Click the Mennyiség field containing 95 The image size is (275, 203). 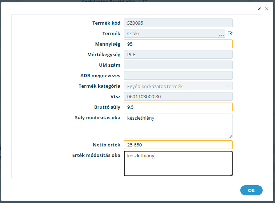click(178, 44)
